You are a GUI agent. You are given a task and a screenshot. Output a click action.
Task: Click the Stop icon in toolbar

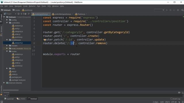point(178,10)
